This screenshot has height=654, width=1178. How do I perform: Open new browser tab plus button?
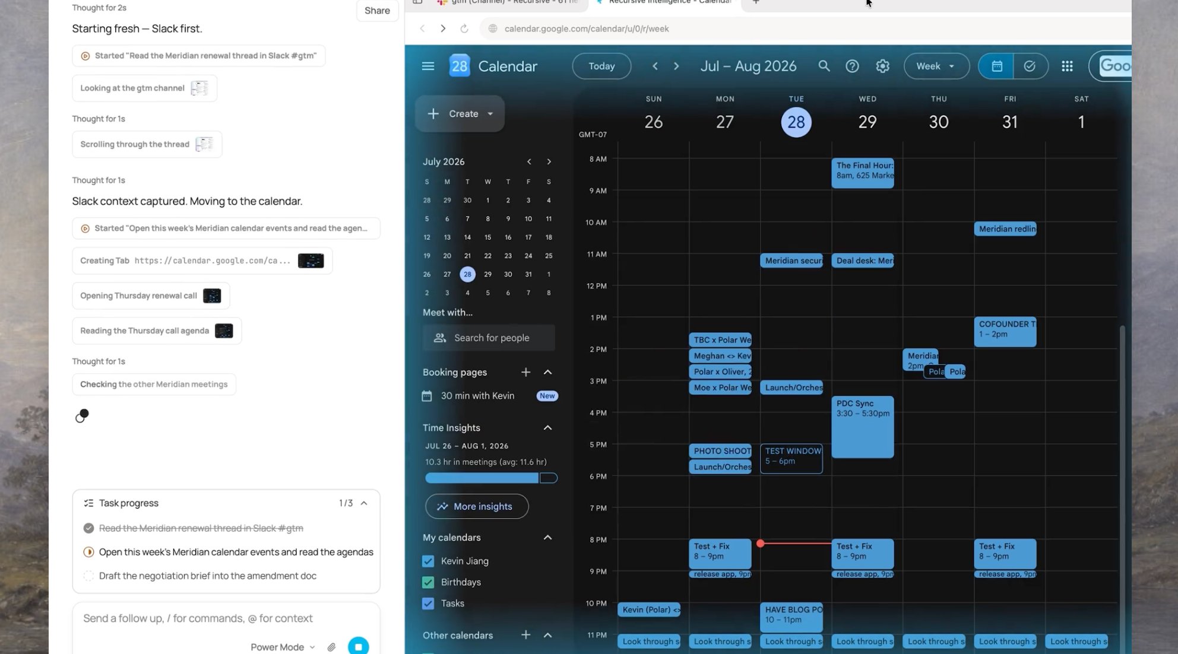[x=755, y=2]
